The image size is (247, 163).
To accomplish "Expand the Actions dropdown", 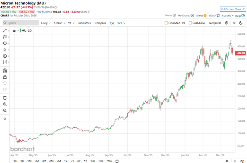I will click(x=228, y=15).
